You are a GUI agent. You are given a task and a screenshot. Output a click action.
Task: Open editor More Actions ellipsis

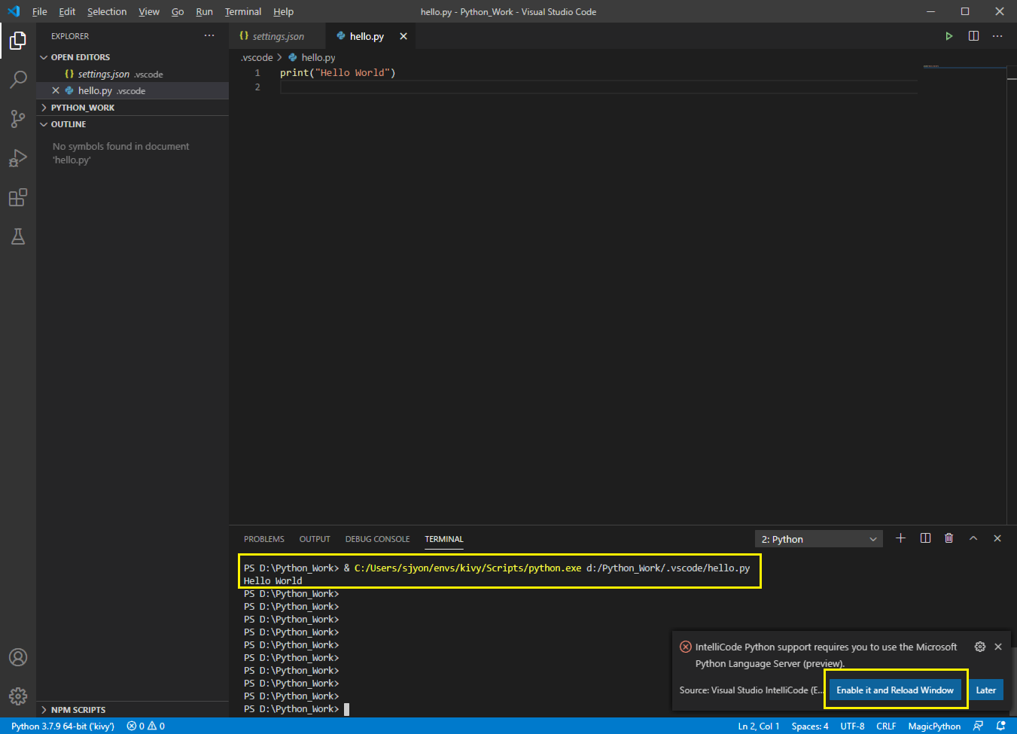[x=997, y=36]
